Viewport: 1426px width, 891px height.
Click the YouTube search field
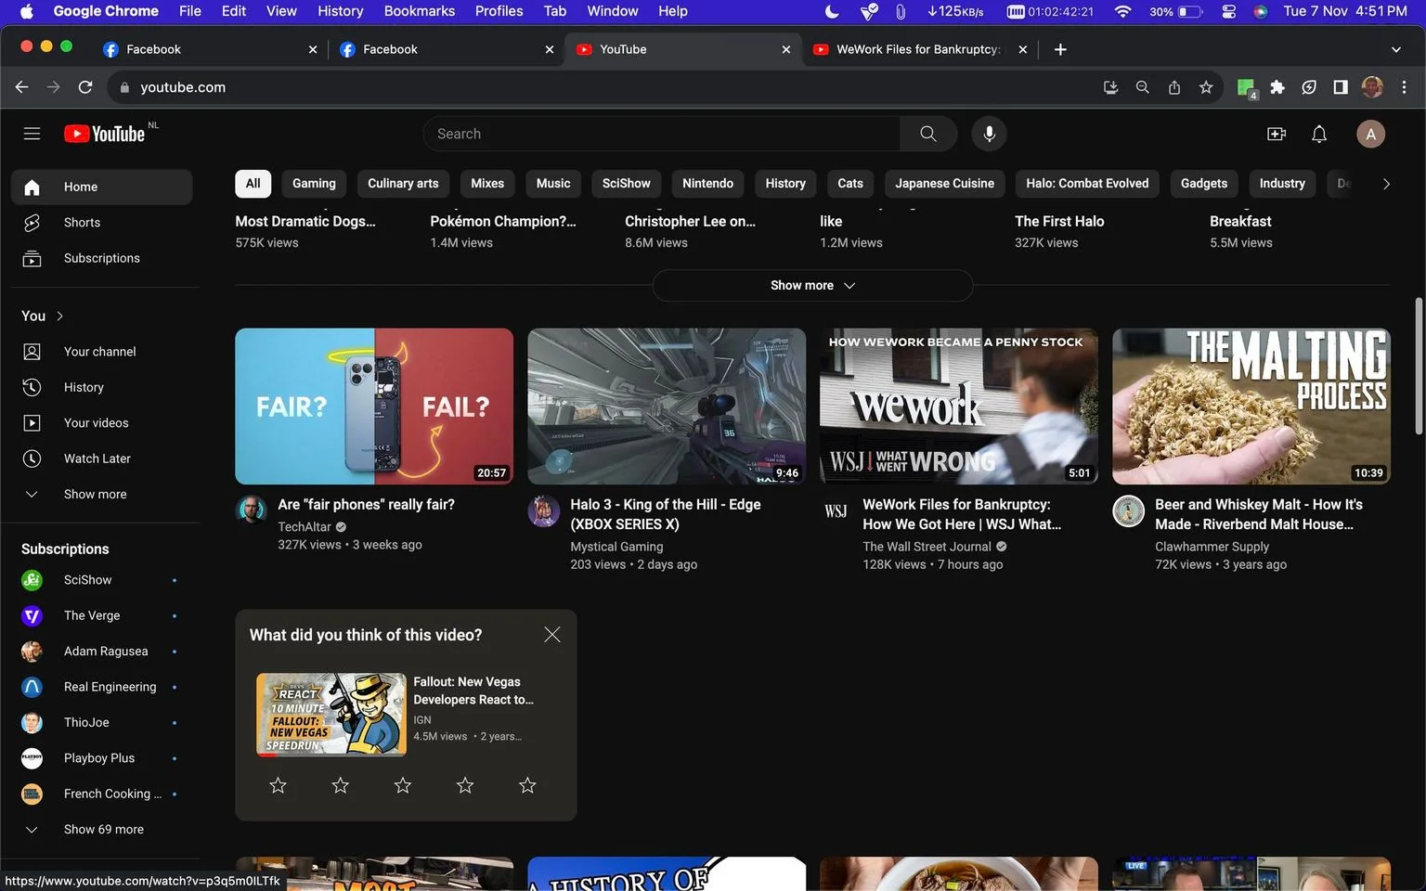click(x=661, y=134)
